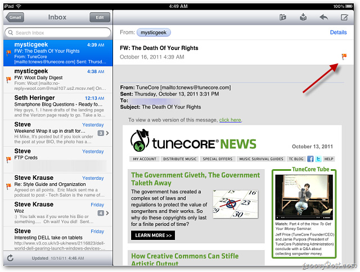Click the TuneCore News logo

coord(193,141)
